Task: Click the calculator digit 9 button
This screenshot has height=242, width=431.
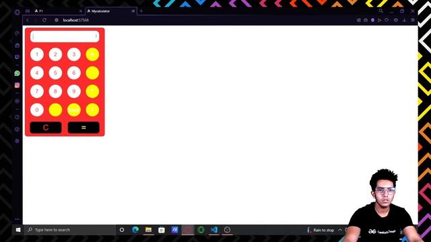Action: point(74,91)
